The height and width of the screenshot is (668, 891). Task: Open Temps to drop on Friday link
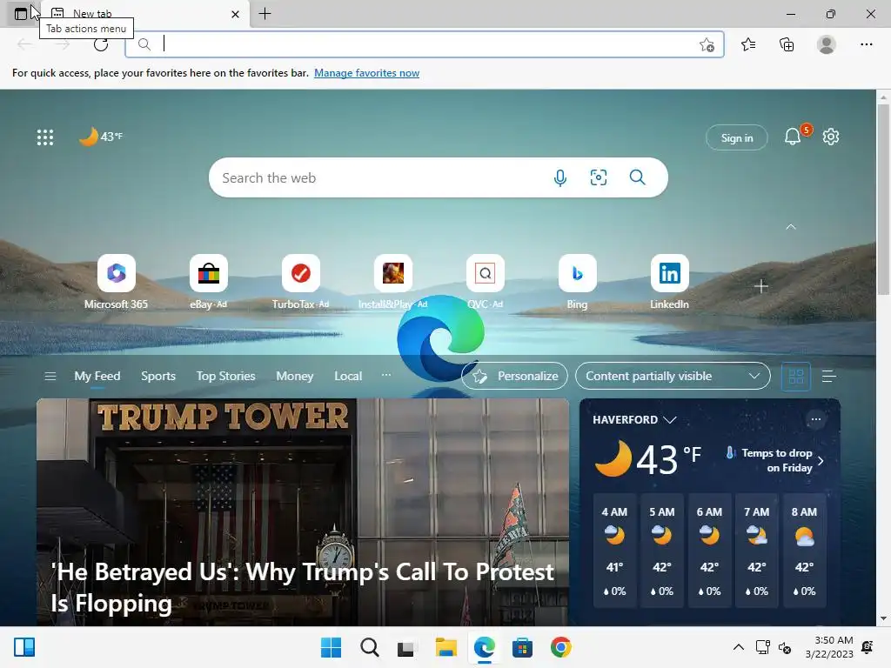[775, 460]
